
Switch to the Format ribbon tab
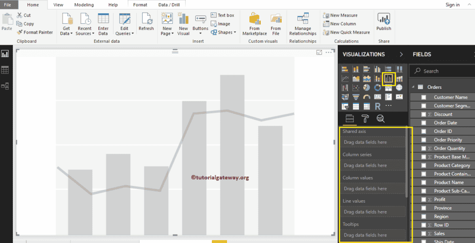tap(140, 5)
